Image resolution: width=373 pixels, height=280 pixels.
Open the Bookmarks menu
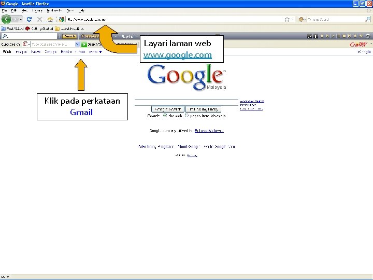tap(54, 11)
